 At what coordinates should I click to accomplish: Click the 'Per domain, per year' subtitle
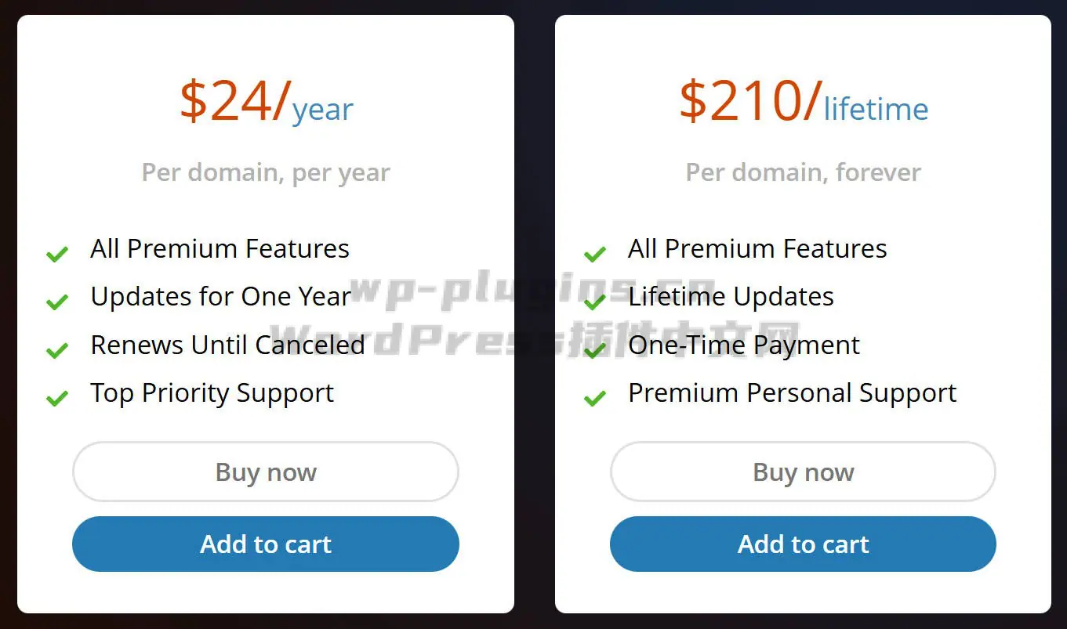click(266, 172)
